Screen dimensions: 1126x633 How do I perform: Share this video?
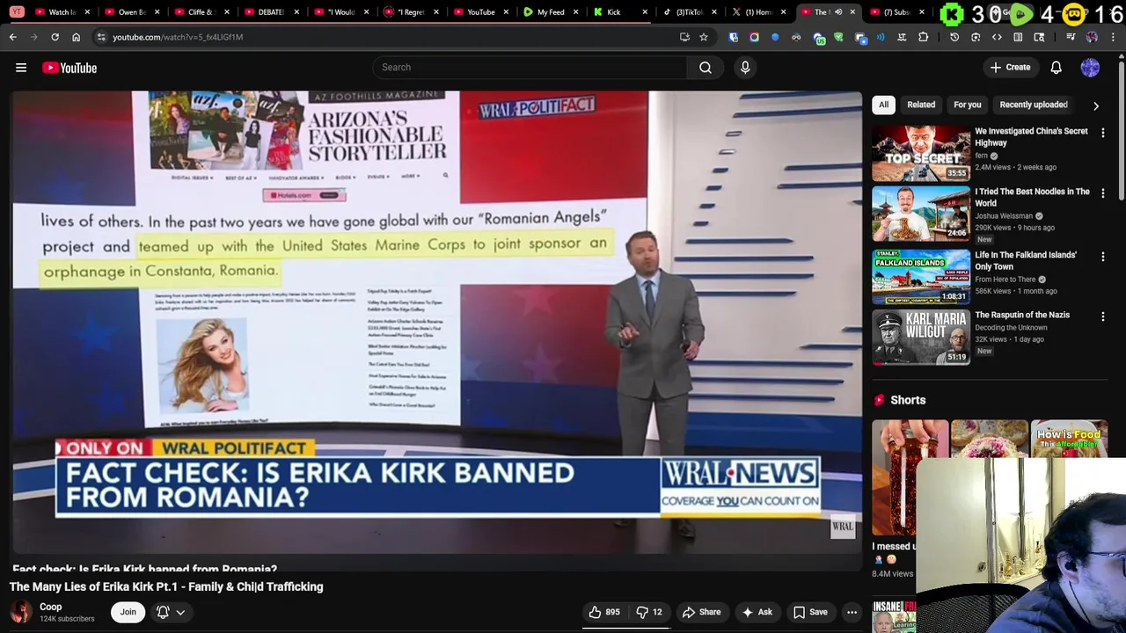click(x=701, y=612)
